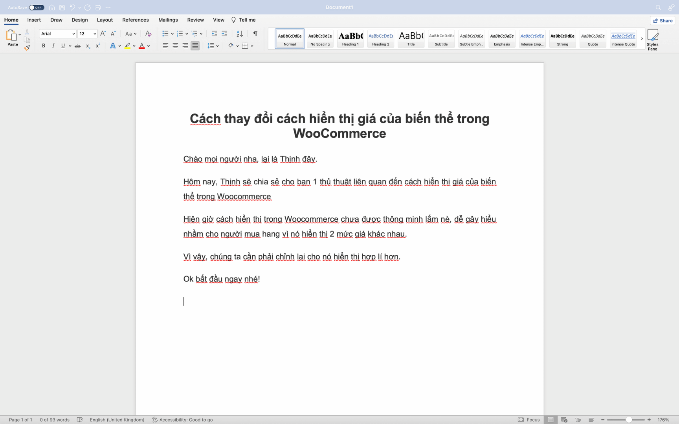Toggle Subscript formatting

tap(88, 46)
